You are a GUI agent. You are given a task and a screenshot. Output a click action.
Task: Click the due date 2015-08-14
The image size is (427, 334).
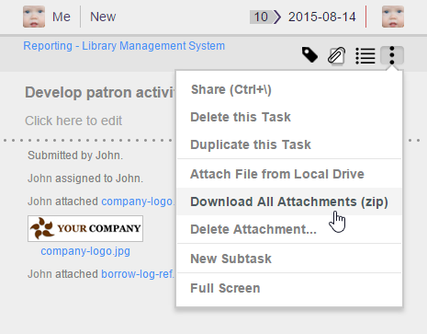322,17
